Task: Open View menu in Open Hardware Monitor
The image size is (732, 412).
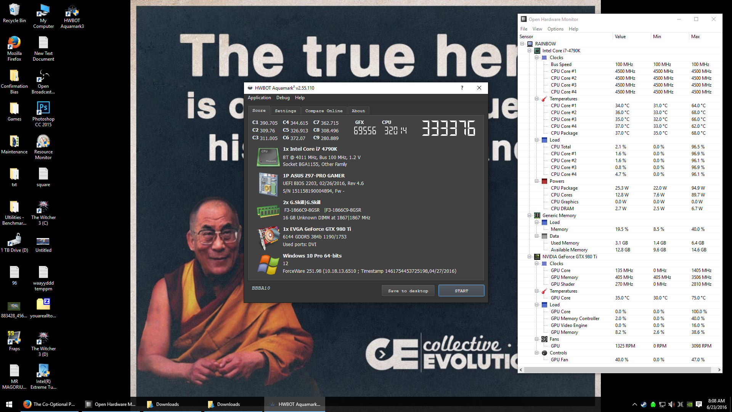Action: (x=537, y=29)
